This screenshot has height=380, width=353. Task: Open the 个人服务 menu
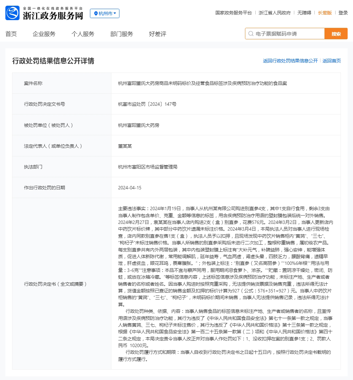coord(83,34)
